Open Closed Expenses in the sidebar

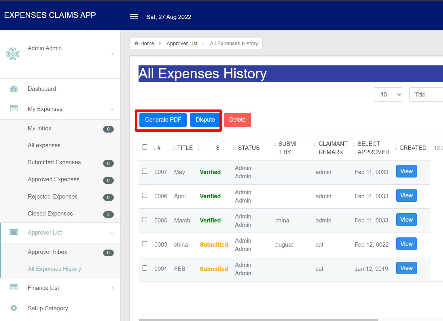[x=50, y=214]
